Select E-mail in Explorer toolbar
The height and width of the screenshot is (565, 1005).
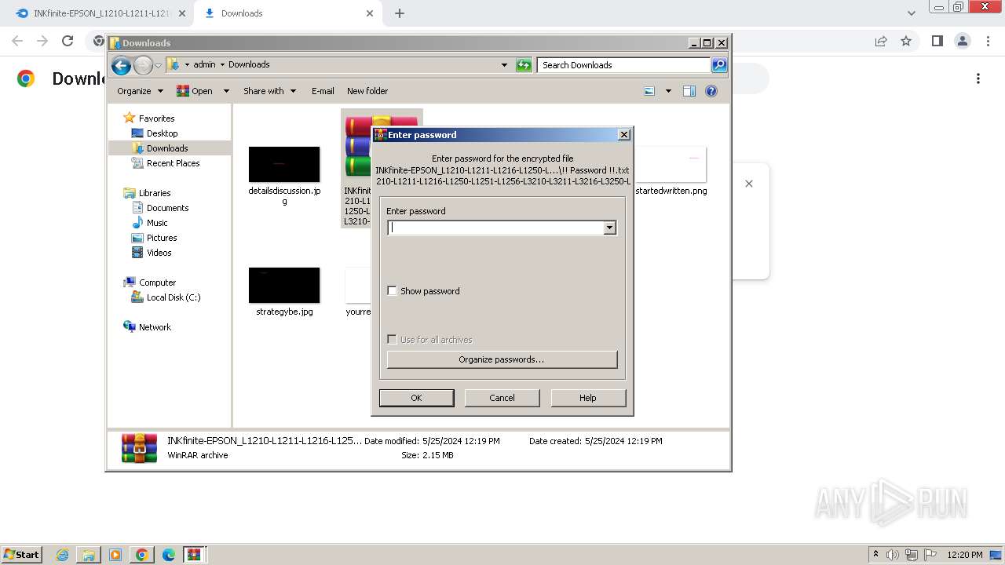coord(323,91)
